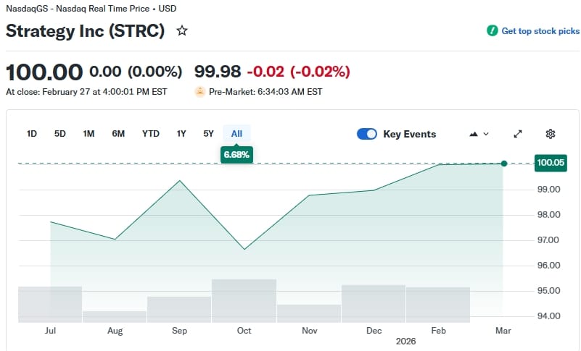Viewport: 581px width, 351px height.
Task: Switch chart to 6M range
Action: click(118, 134)
